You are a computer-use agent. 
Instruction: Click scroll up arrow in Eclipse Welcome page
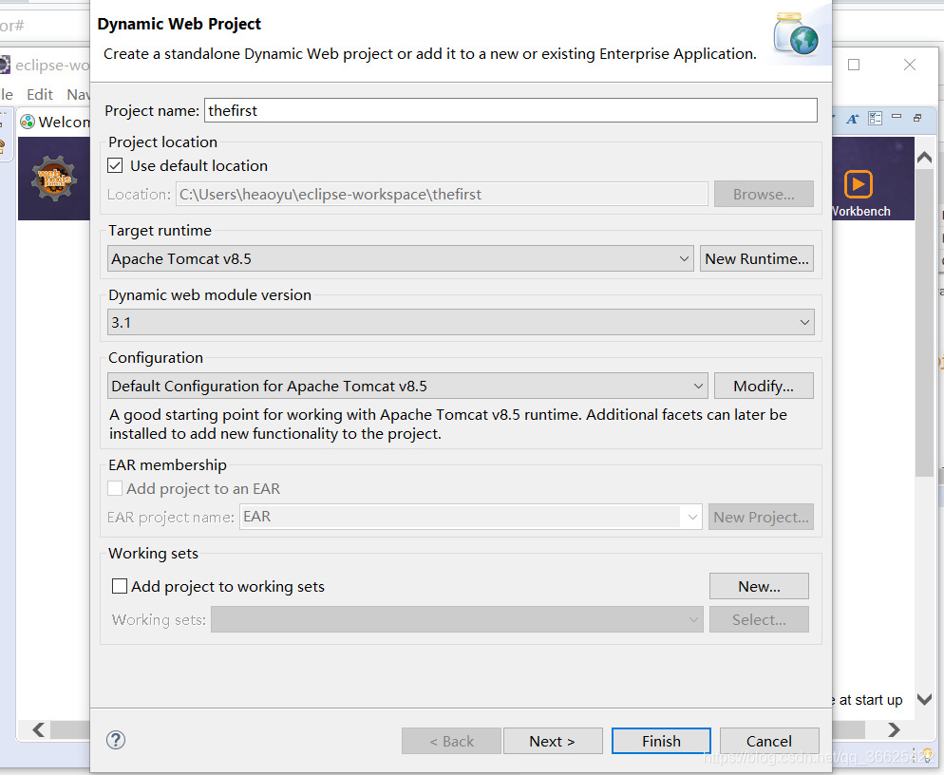pos(924,157)
